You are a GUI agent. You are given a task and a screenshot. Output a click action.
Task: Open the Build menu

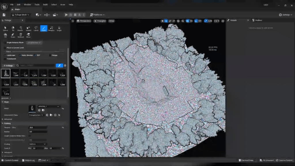(x=45, y=5)
